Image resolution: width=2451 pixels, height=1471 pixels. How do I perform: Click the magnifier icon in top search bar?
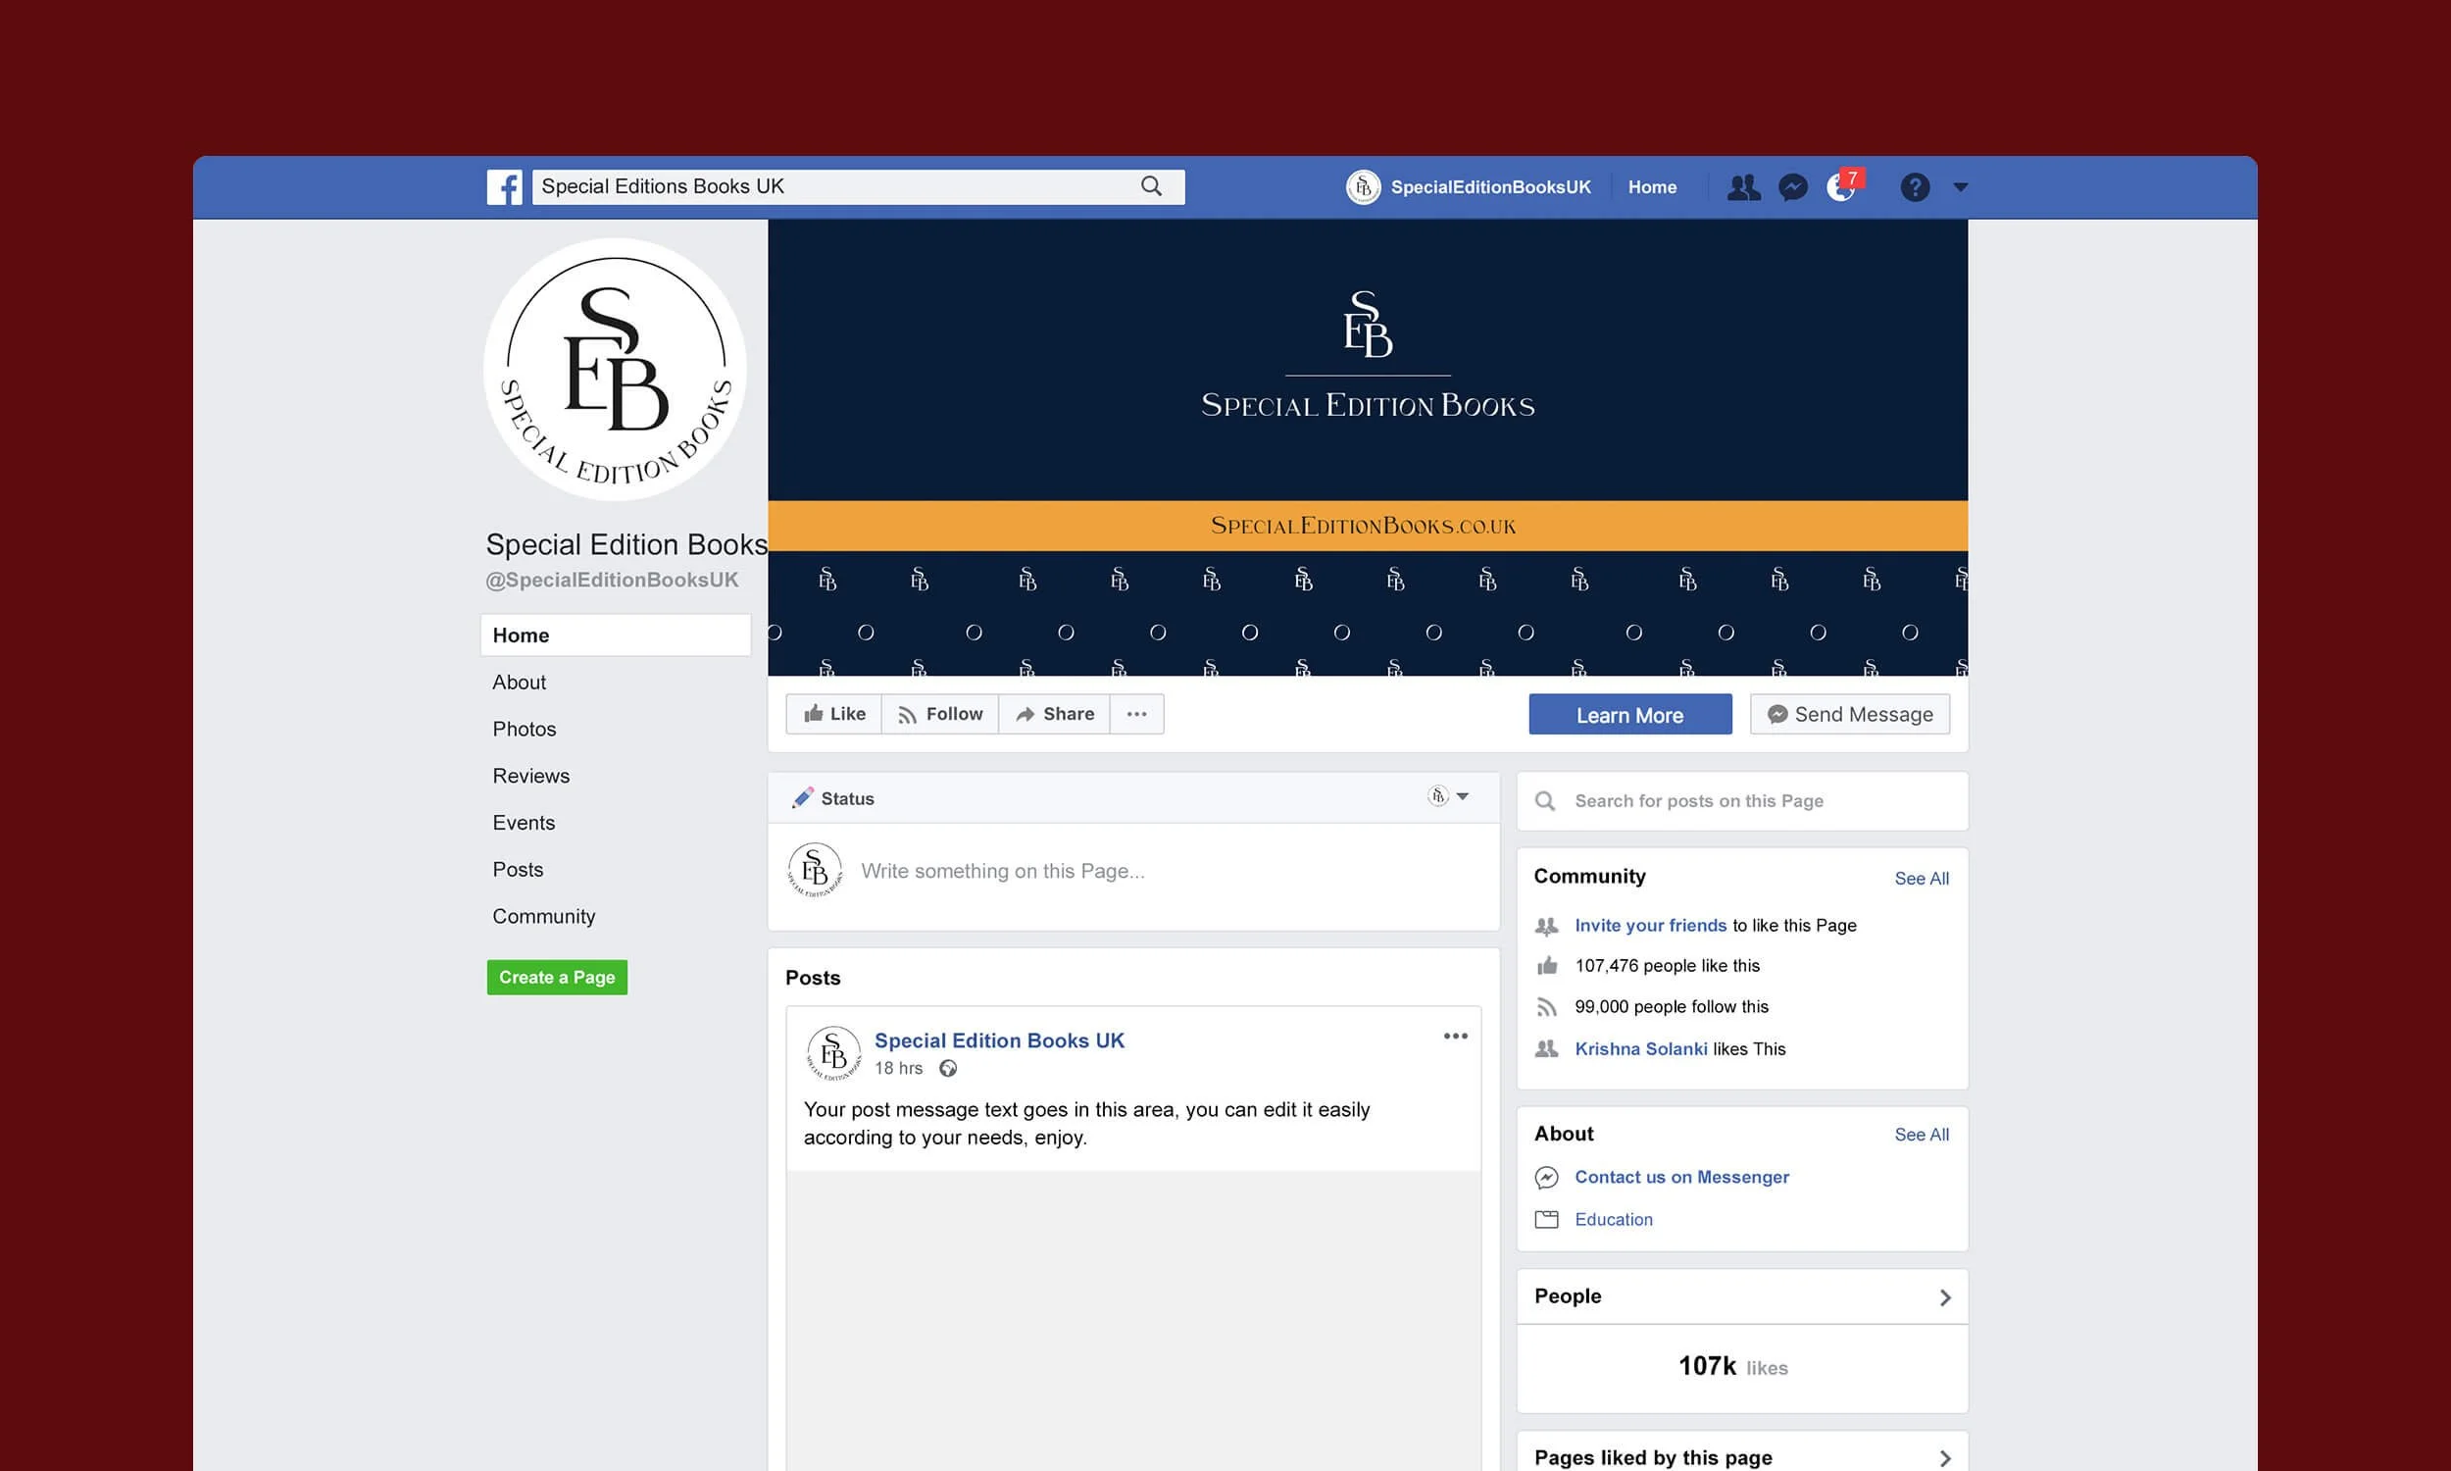pos(1150,186)
